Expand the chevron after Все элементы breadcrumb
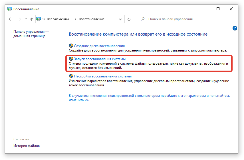Screen dimensions: 244x160 point(75,19)
